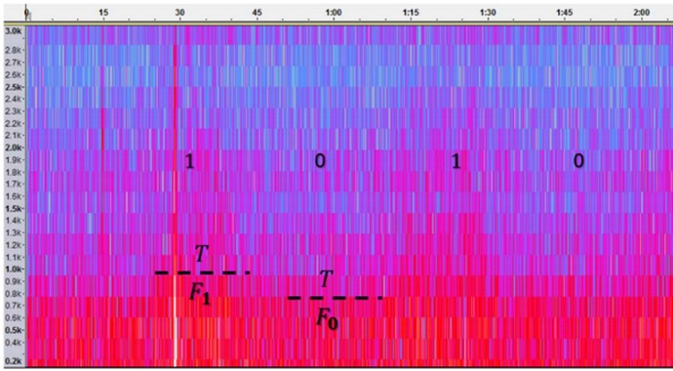This screenshot has height=371, width=673.
Task: Click the 2.4k vertical scale label
Action: click(x=13, y=99)
